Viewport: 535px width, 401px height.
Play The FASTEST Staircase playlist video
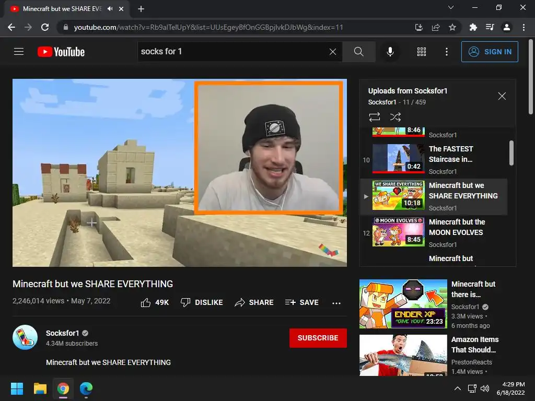[434, 159]
